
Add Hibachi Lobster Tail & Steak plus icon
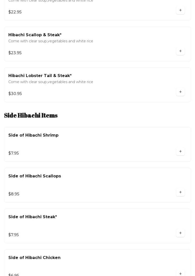point(180,92)
